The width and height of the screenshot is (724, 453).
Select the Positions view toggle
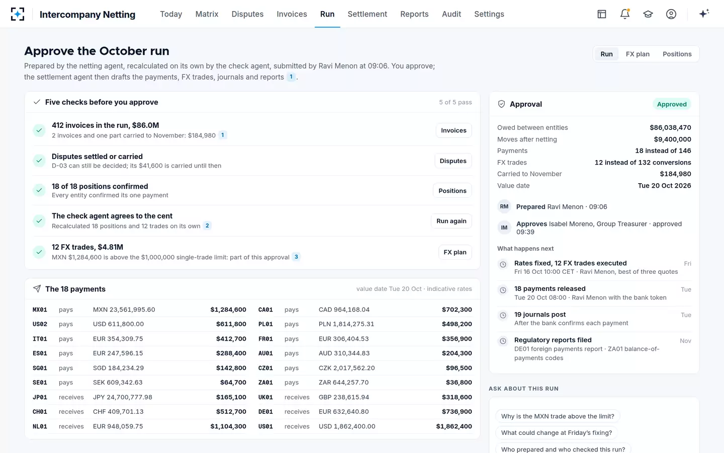(x=677, y=54)
